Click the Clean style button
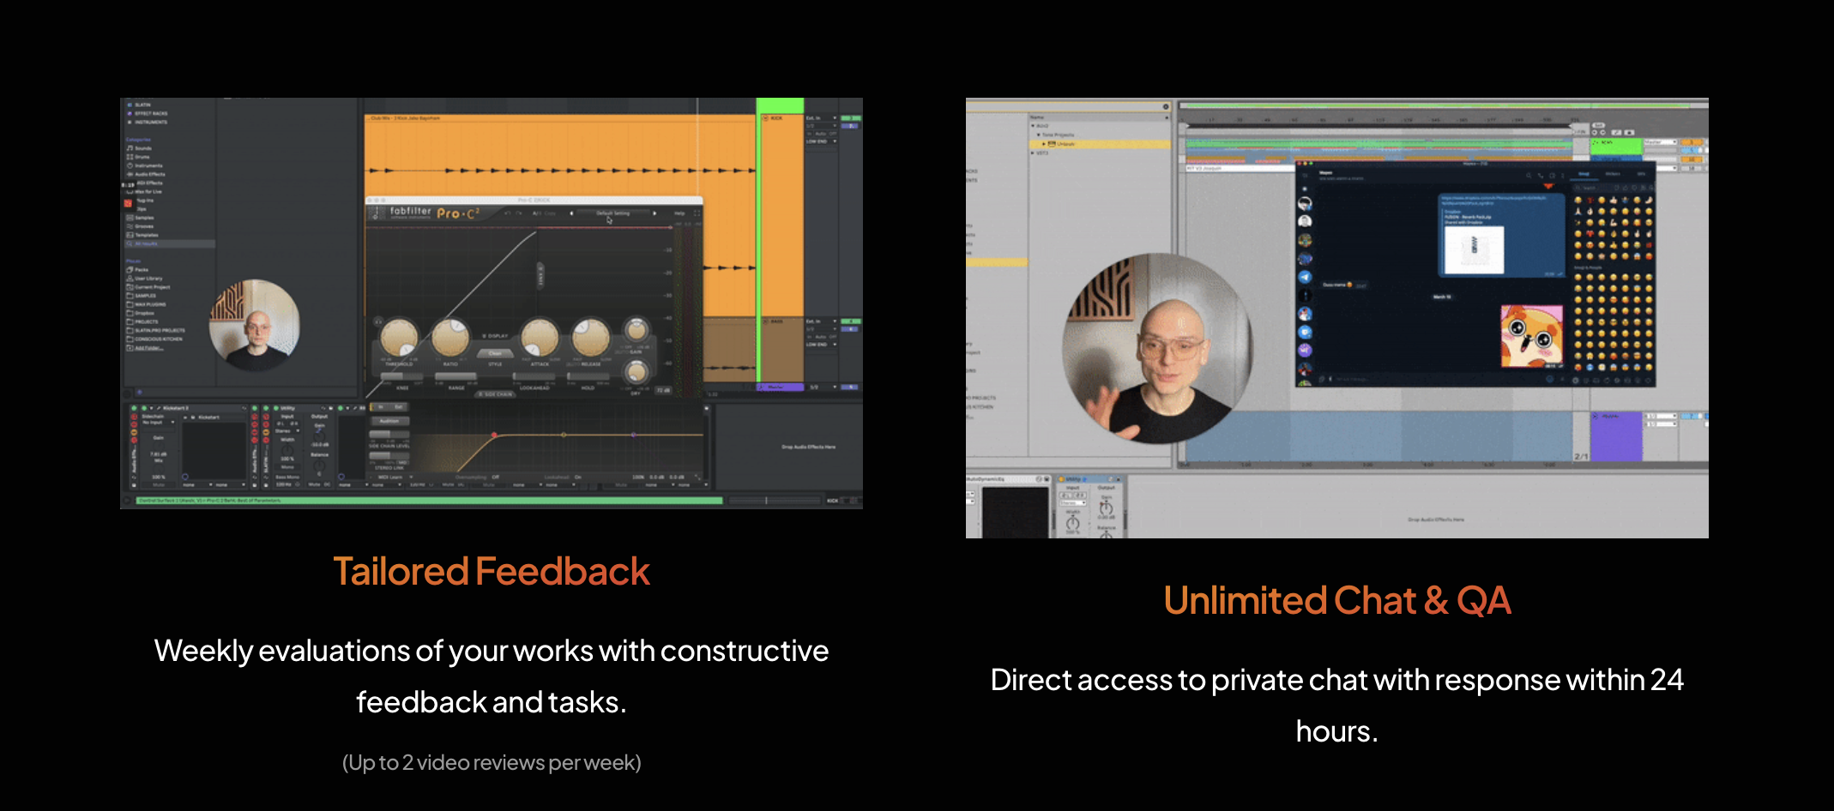1834x811 pixels. pyautogui.click(x=495, y=353)
